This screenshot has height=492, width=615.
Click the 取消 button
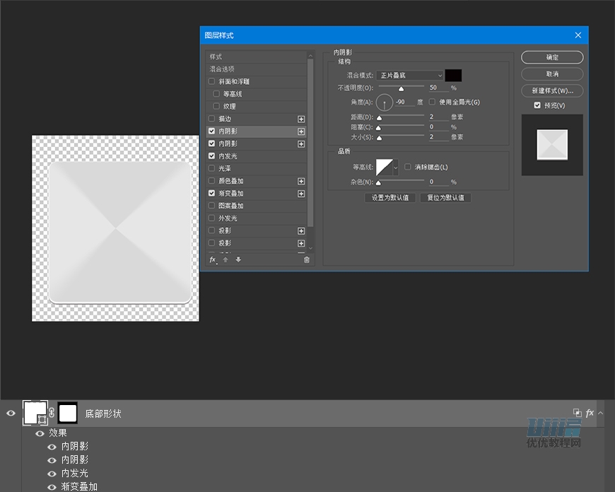pyautogui.click(x=552, y=74)
